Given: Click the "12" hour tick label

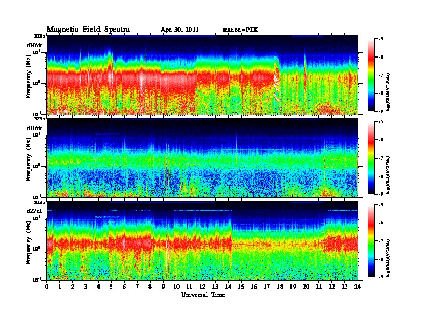Looking at the screenshot, I should [x=202, y=287].
